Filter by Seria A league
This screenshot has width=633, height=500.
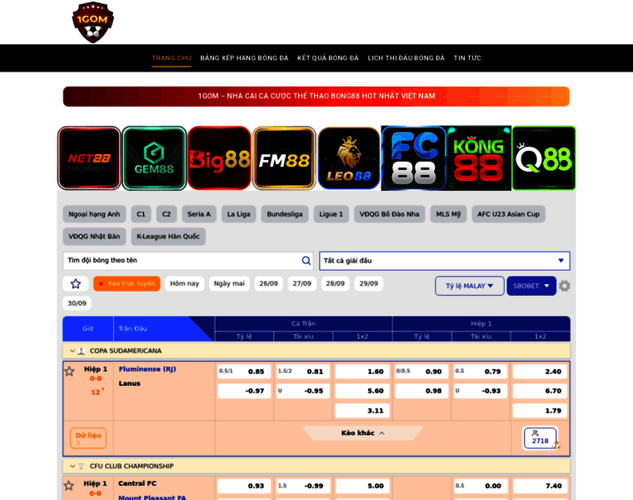pos(199,214)
